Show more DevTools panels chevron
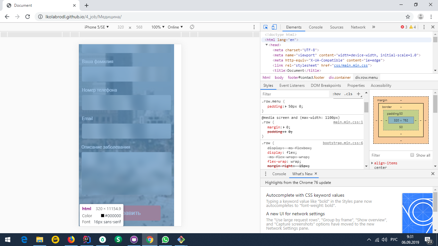This screenshot has height=246, width=438. click(x=374, y=27)
